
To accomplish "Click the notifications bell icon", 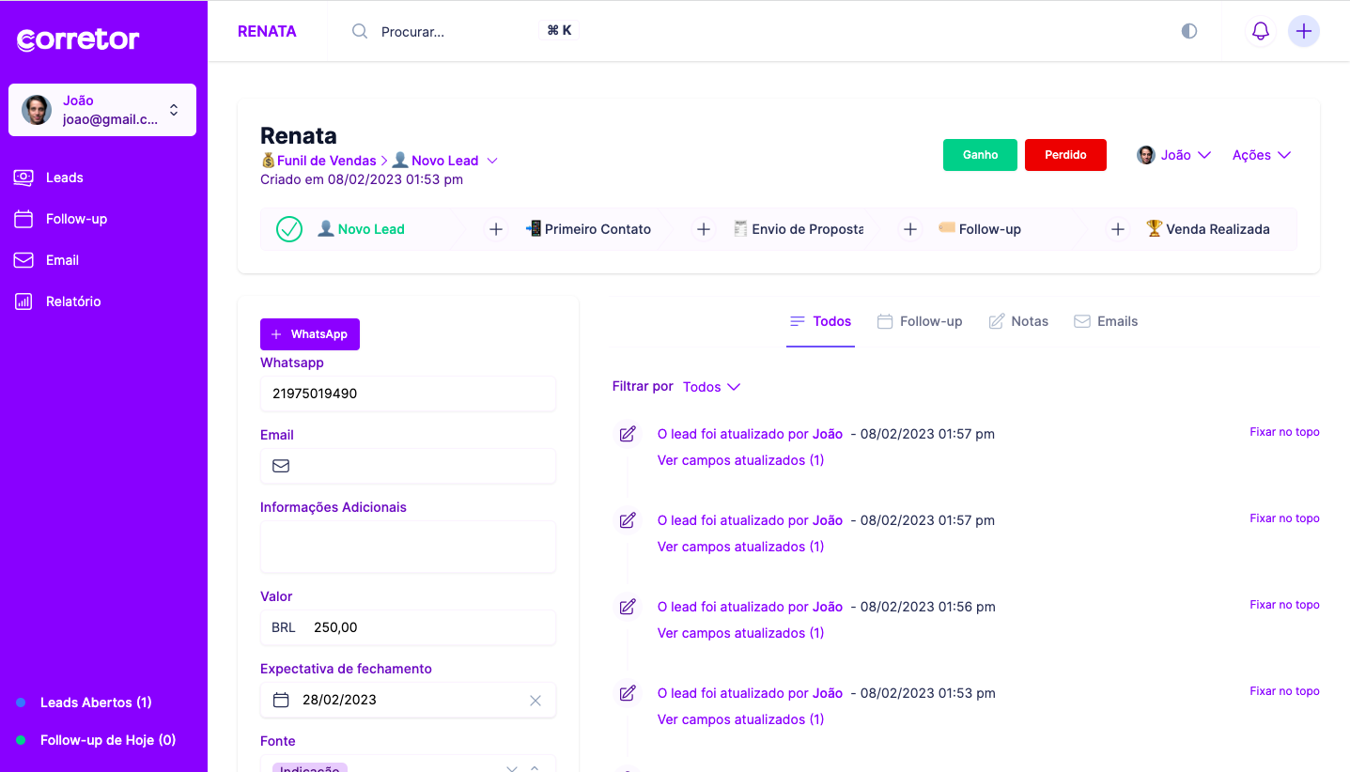I will [x=1261, y=31].
